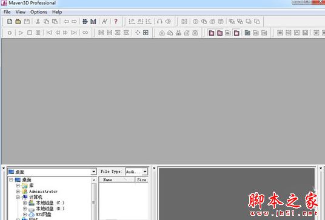Image resolution: width=325 pixels, height=220 pixels.
Task: Click the single house icon
Action: (x=162, y=33)
